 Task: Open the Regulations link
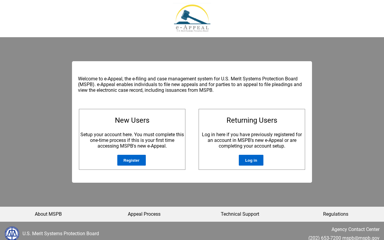[x=336, y=214]
